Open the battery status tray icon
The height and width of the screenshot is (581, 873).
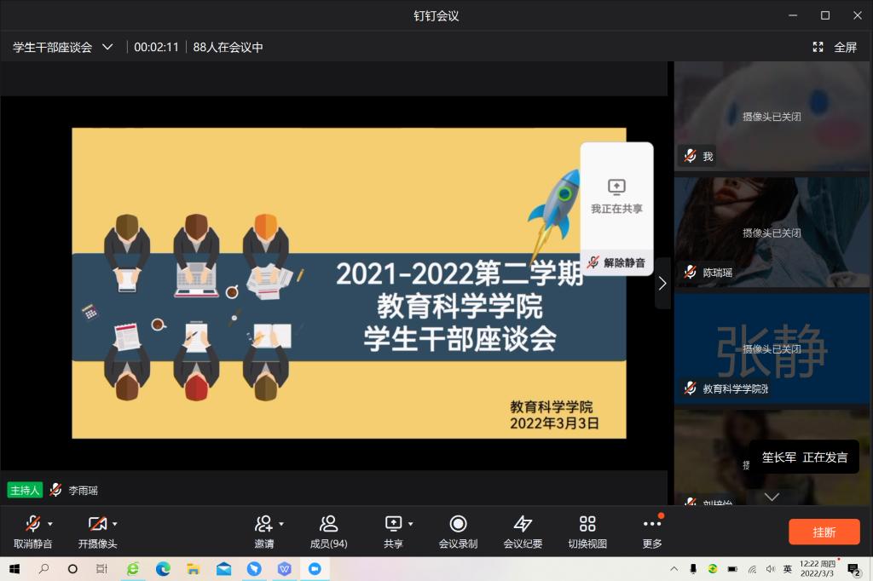tap(732, 569)
